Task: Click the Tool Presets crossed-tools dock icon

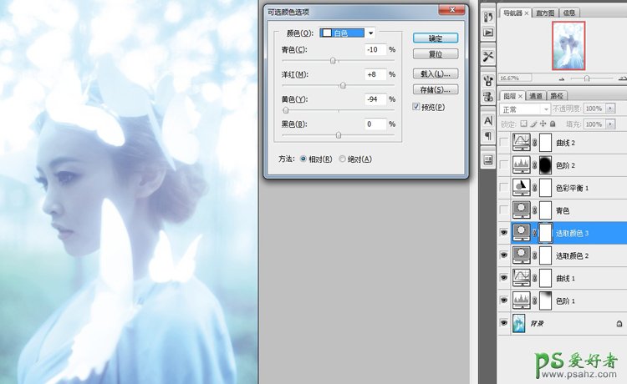Action: pos(487,56)
